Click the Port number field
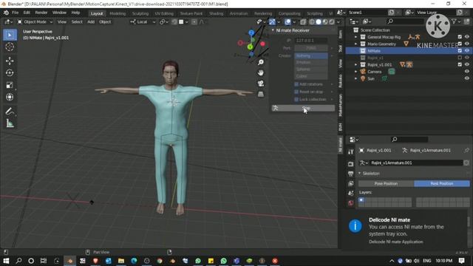This screenshot has height=266, width=473. [x=311, y=48]
